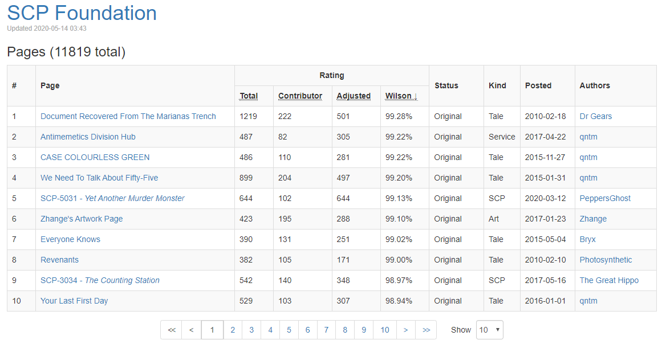Viewport: 662px width, 344px height.
Task: Click the Updated 2020-05-14 03:43 timestamp
Action: coord(46,28)
